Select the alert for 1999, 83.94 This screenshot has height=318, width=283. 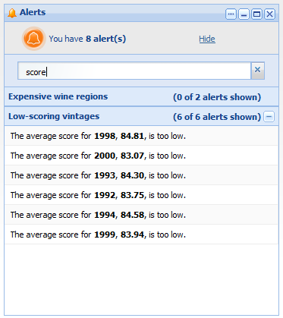tap(141, 235)
